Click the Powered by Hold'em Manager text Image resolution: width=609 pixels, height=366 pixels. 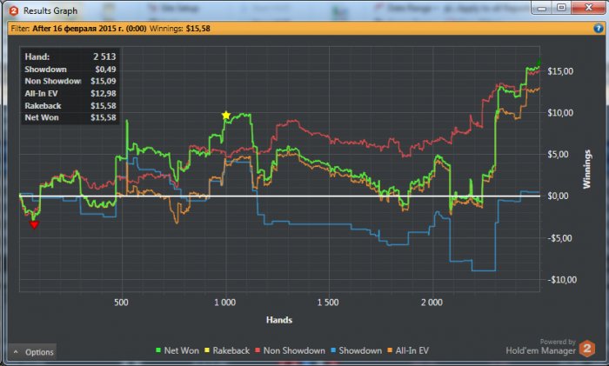pos(540,348)
